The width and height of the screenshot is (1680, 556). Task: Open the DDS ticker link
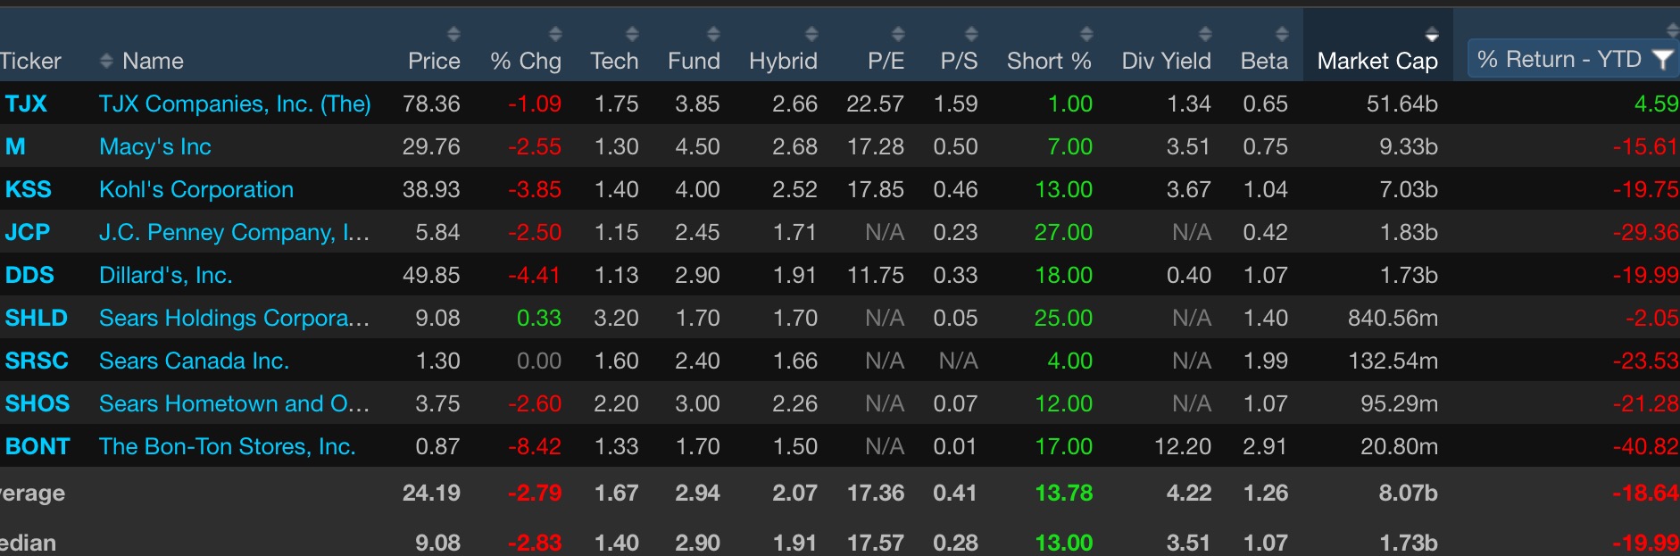tap(29, 275)
